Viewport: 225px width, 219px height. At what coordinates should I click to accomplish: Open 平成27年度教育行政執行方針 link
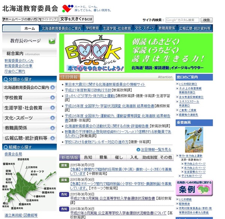(x=88, y=90)
